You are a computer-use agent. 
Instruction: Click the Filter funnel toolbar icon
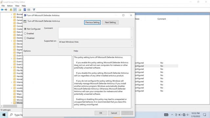click(34, 10)
